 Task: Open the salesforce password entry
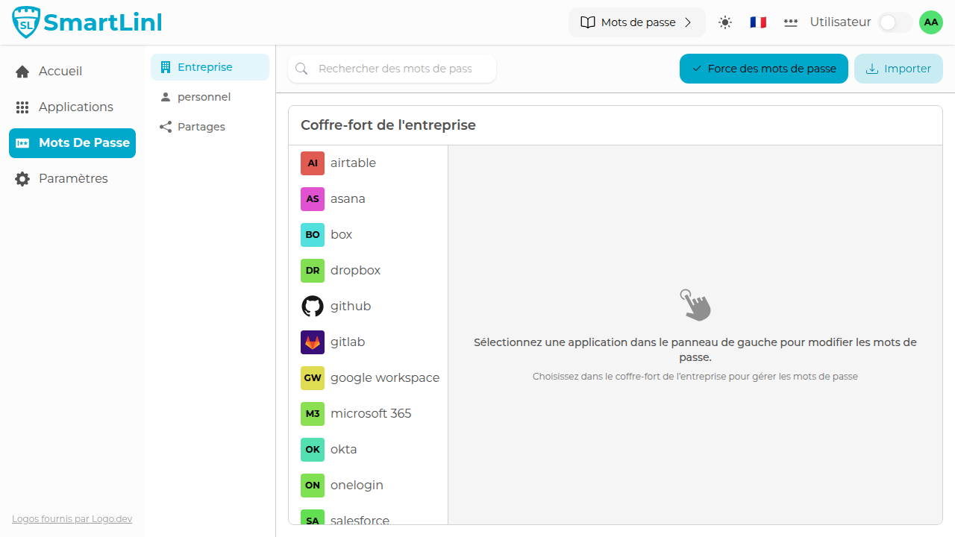pos(360,520)
